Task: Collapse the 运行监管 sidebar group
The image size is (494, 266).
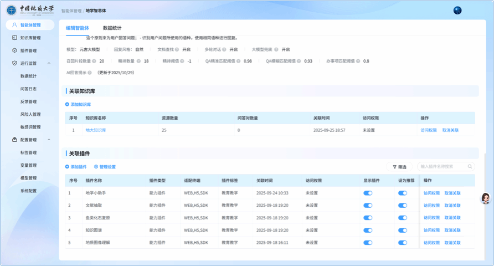Action: [x=49, y=63]
